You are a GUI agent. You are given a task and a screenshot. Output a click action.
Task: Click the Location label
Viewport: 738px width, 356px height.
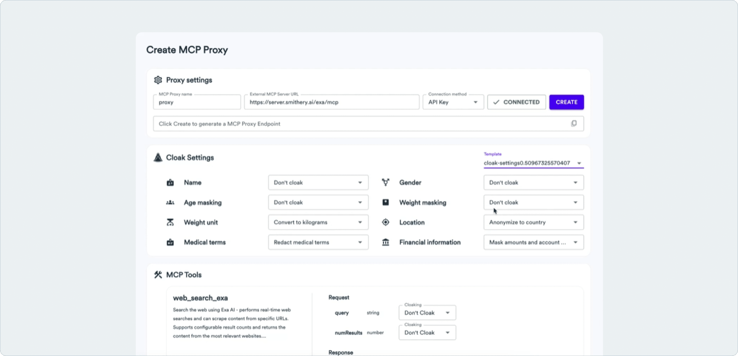(412, 222)
